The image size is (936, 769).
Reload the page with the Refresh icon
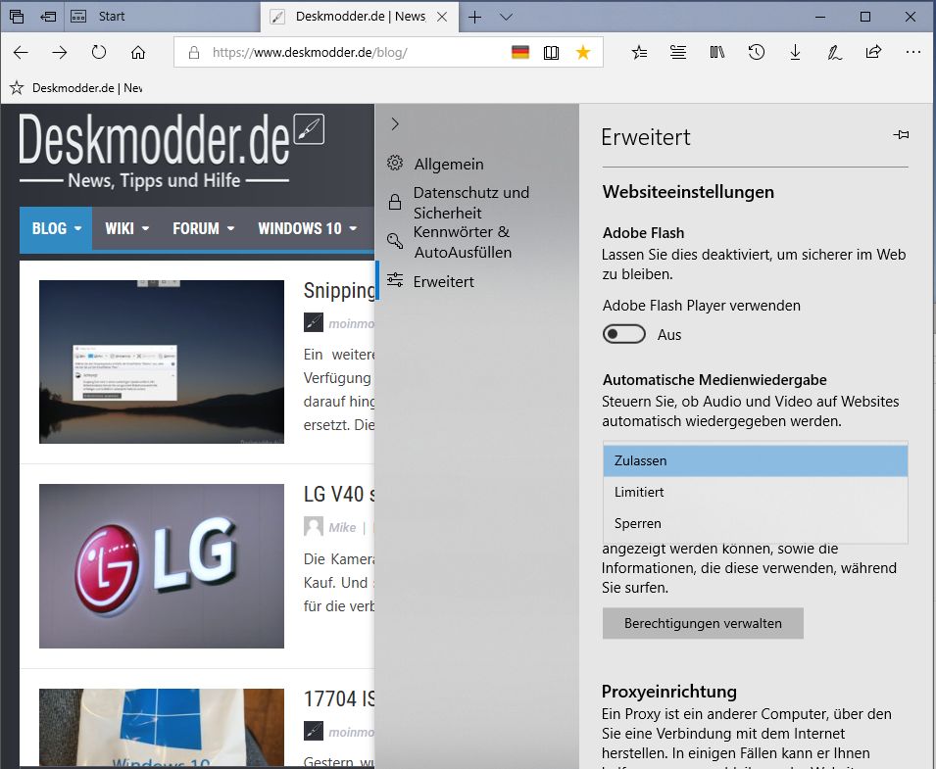click(99, 53)
